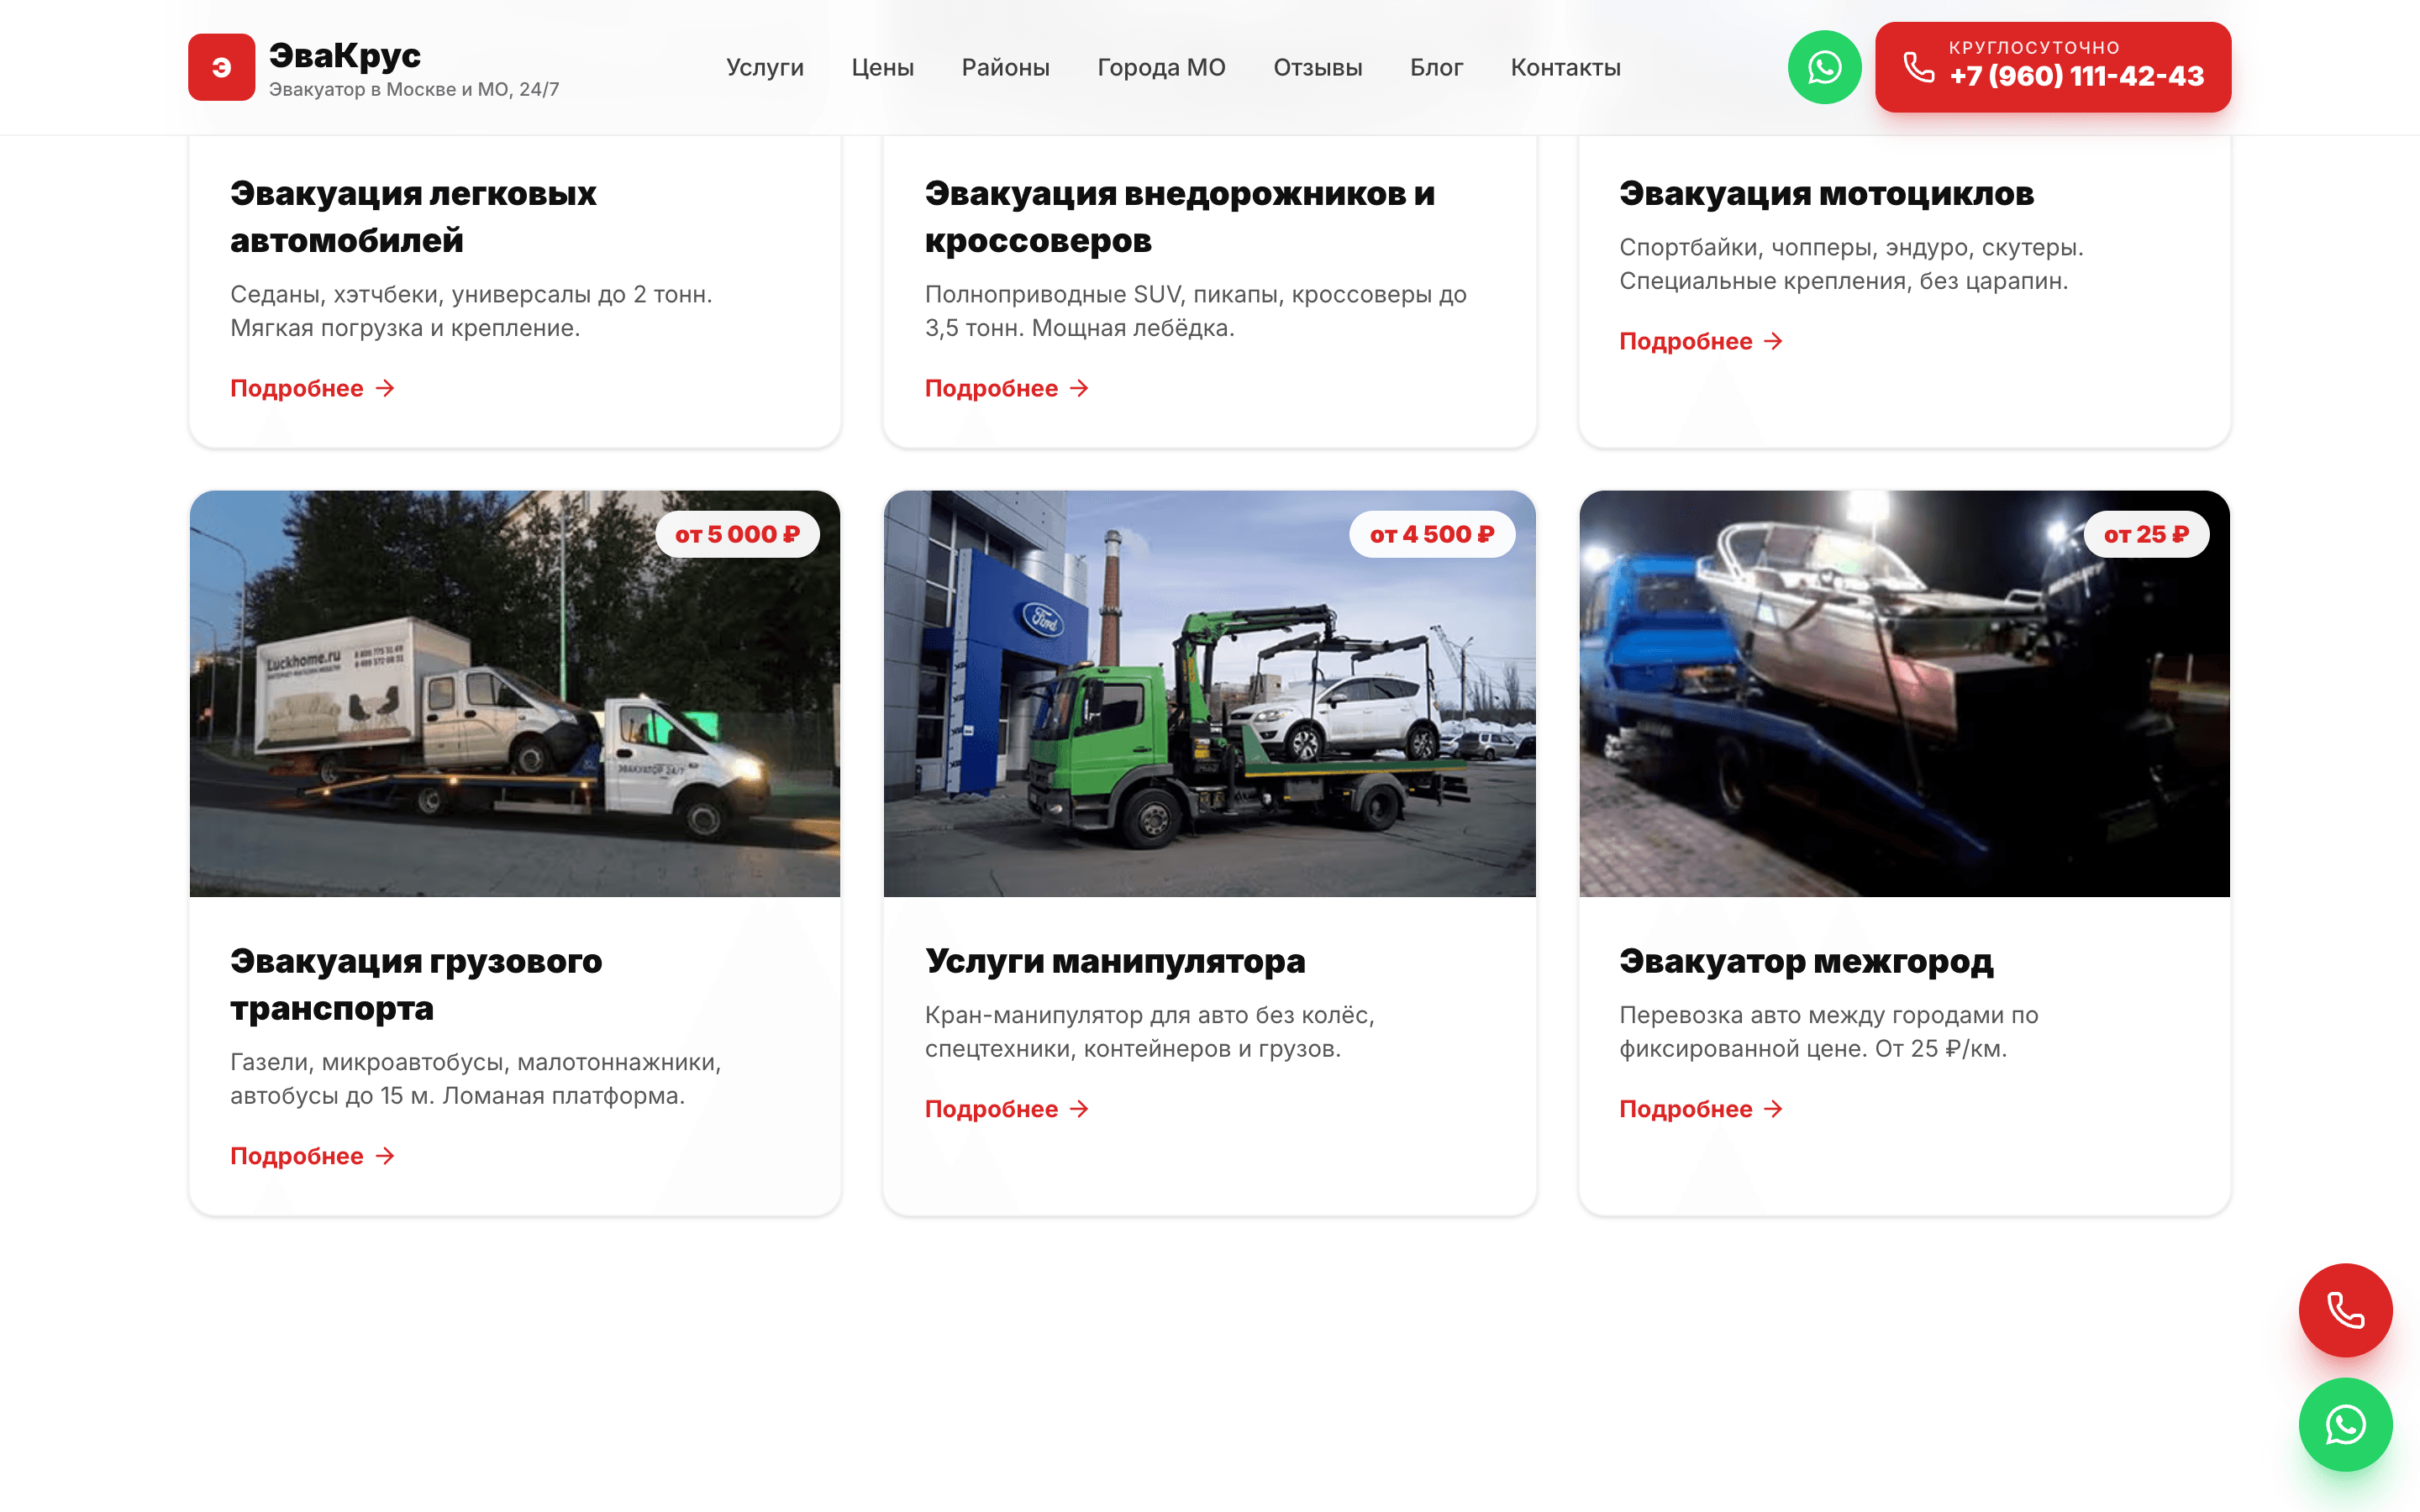Call via the floating red phone button
The image size is (2420, 1512).
pos(2344,1310)
